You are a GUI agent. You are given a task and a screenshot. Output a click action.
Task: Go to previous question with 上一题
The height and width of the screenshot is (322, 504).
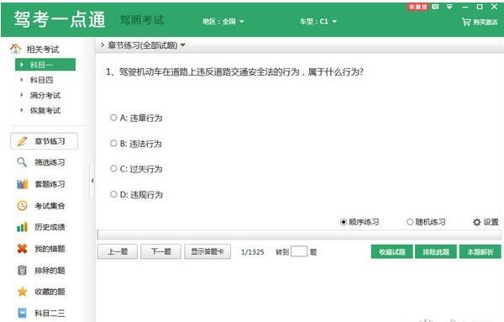(x=118, y=251)
